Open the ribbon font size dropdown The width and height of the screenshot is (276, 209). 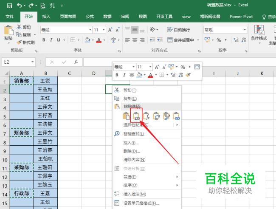coord(104,30)
